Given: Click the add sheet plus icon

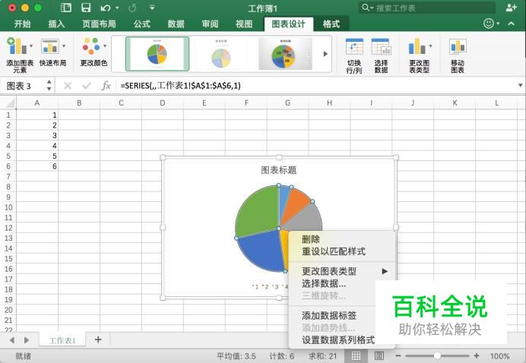Looking at the screenshot, I should coord(98,340).
